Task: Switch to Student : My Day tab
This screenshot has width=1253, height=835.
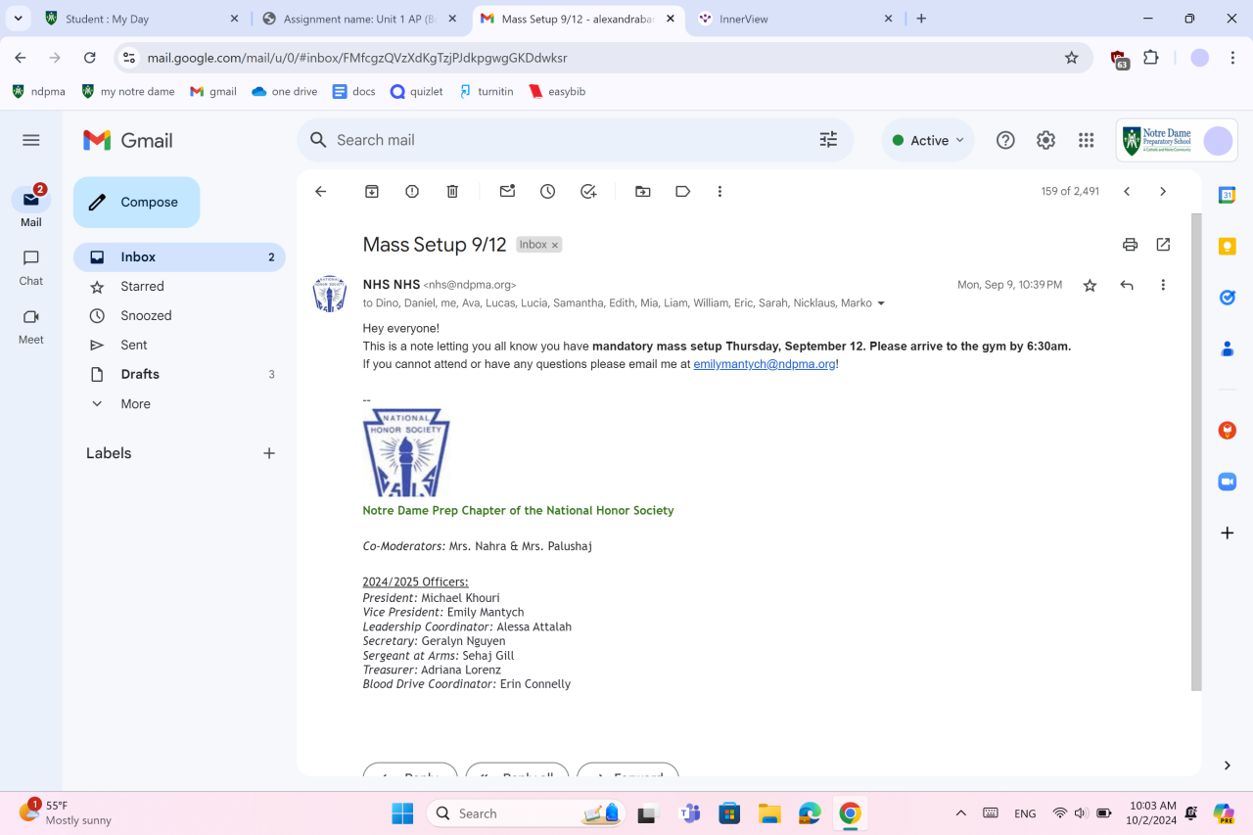Action: 142,19
